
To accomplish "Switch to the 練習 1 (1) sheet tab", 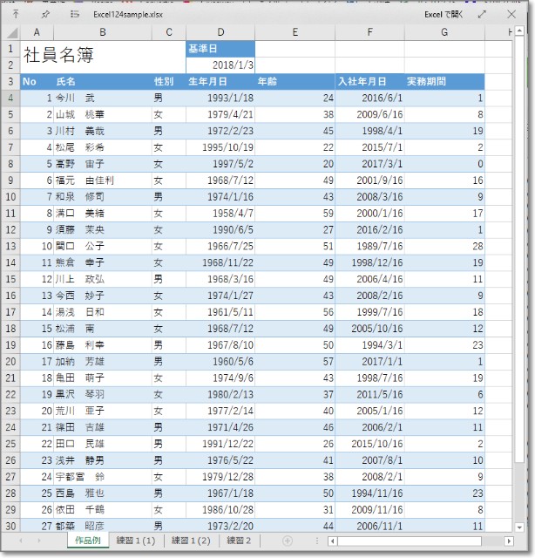I will click(x=136, y=541).
